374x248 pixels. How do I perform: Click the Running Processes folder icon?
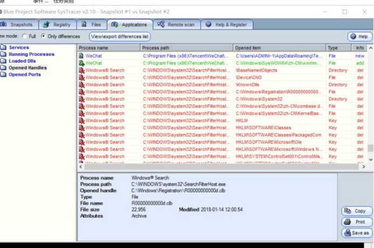[x=3, y=54]
